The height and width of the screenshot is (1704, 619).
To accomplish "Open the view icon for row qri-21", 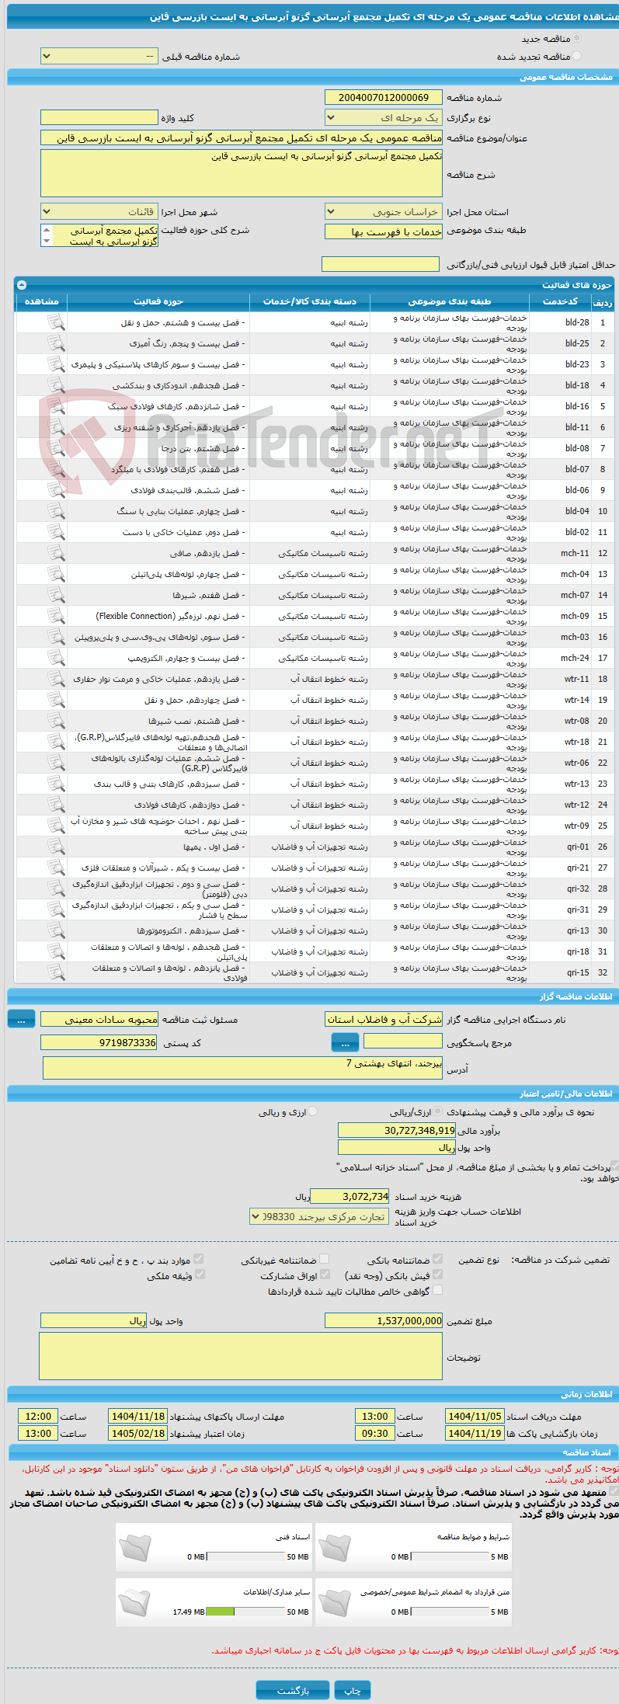I will (56, 868).
